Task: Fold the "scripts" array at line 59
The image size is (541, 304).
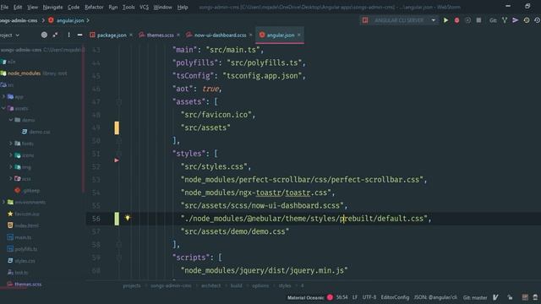Action: click(x=118, y=258)
